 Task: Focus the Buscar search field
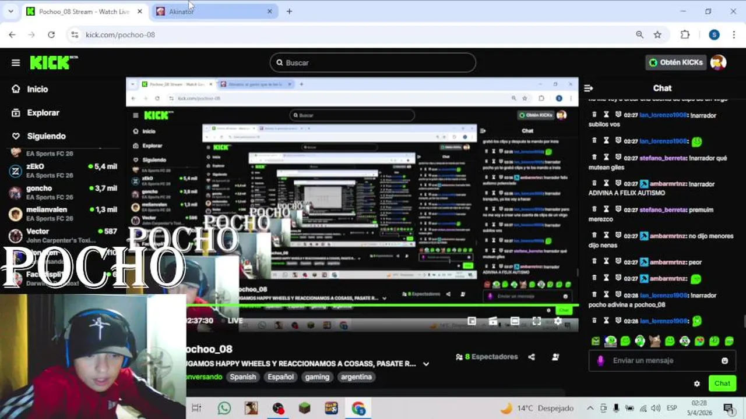[373, 63]
